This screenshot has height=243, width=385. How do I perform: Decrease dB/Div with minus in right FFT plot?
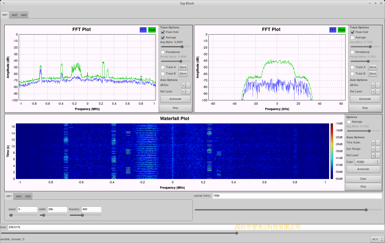(x=378, y=85)
